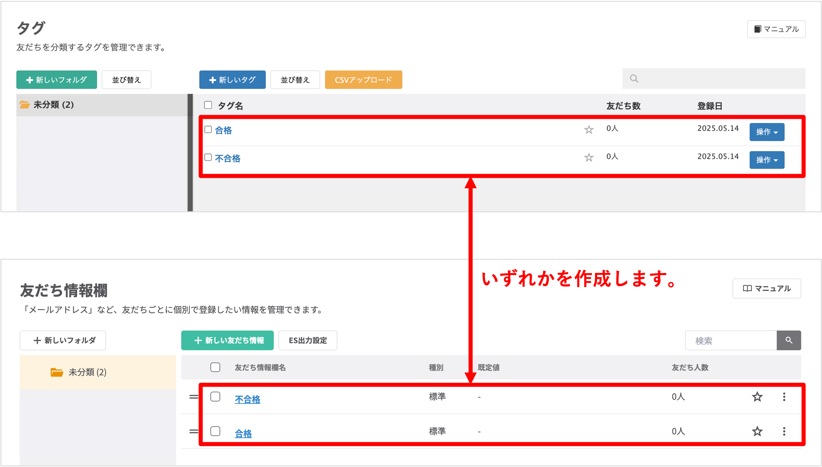Open three-dot menu for 不合格 field
This screenshot has height=467, width=822.
tap(784, 397)
